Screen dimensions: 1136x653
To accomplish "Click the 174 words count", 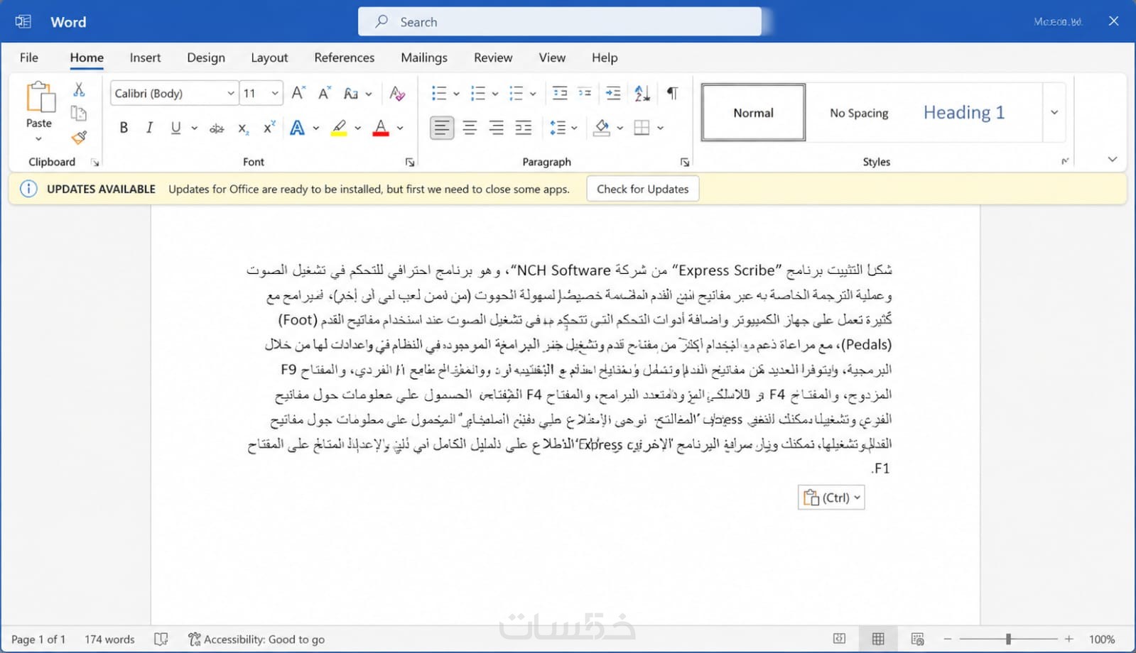I will click(x=109, y=640).
